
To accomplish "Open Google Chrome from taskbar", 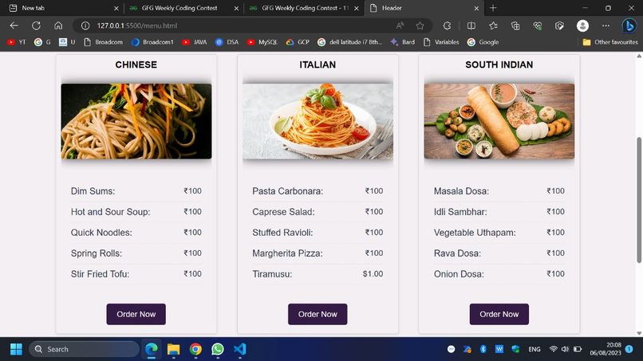I will pyautogui.click(x=195, y=349).
